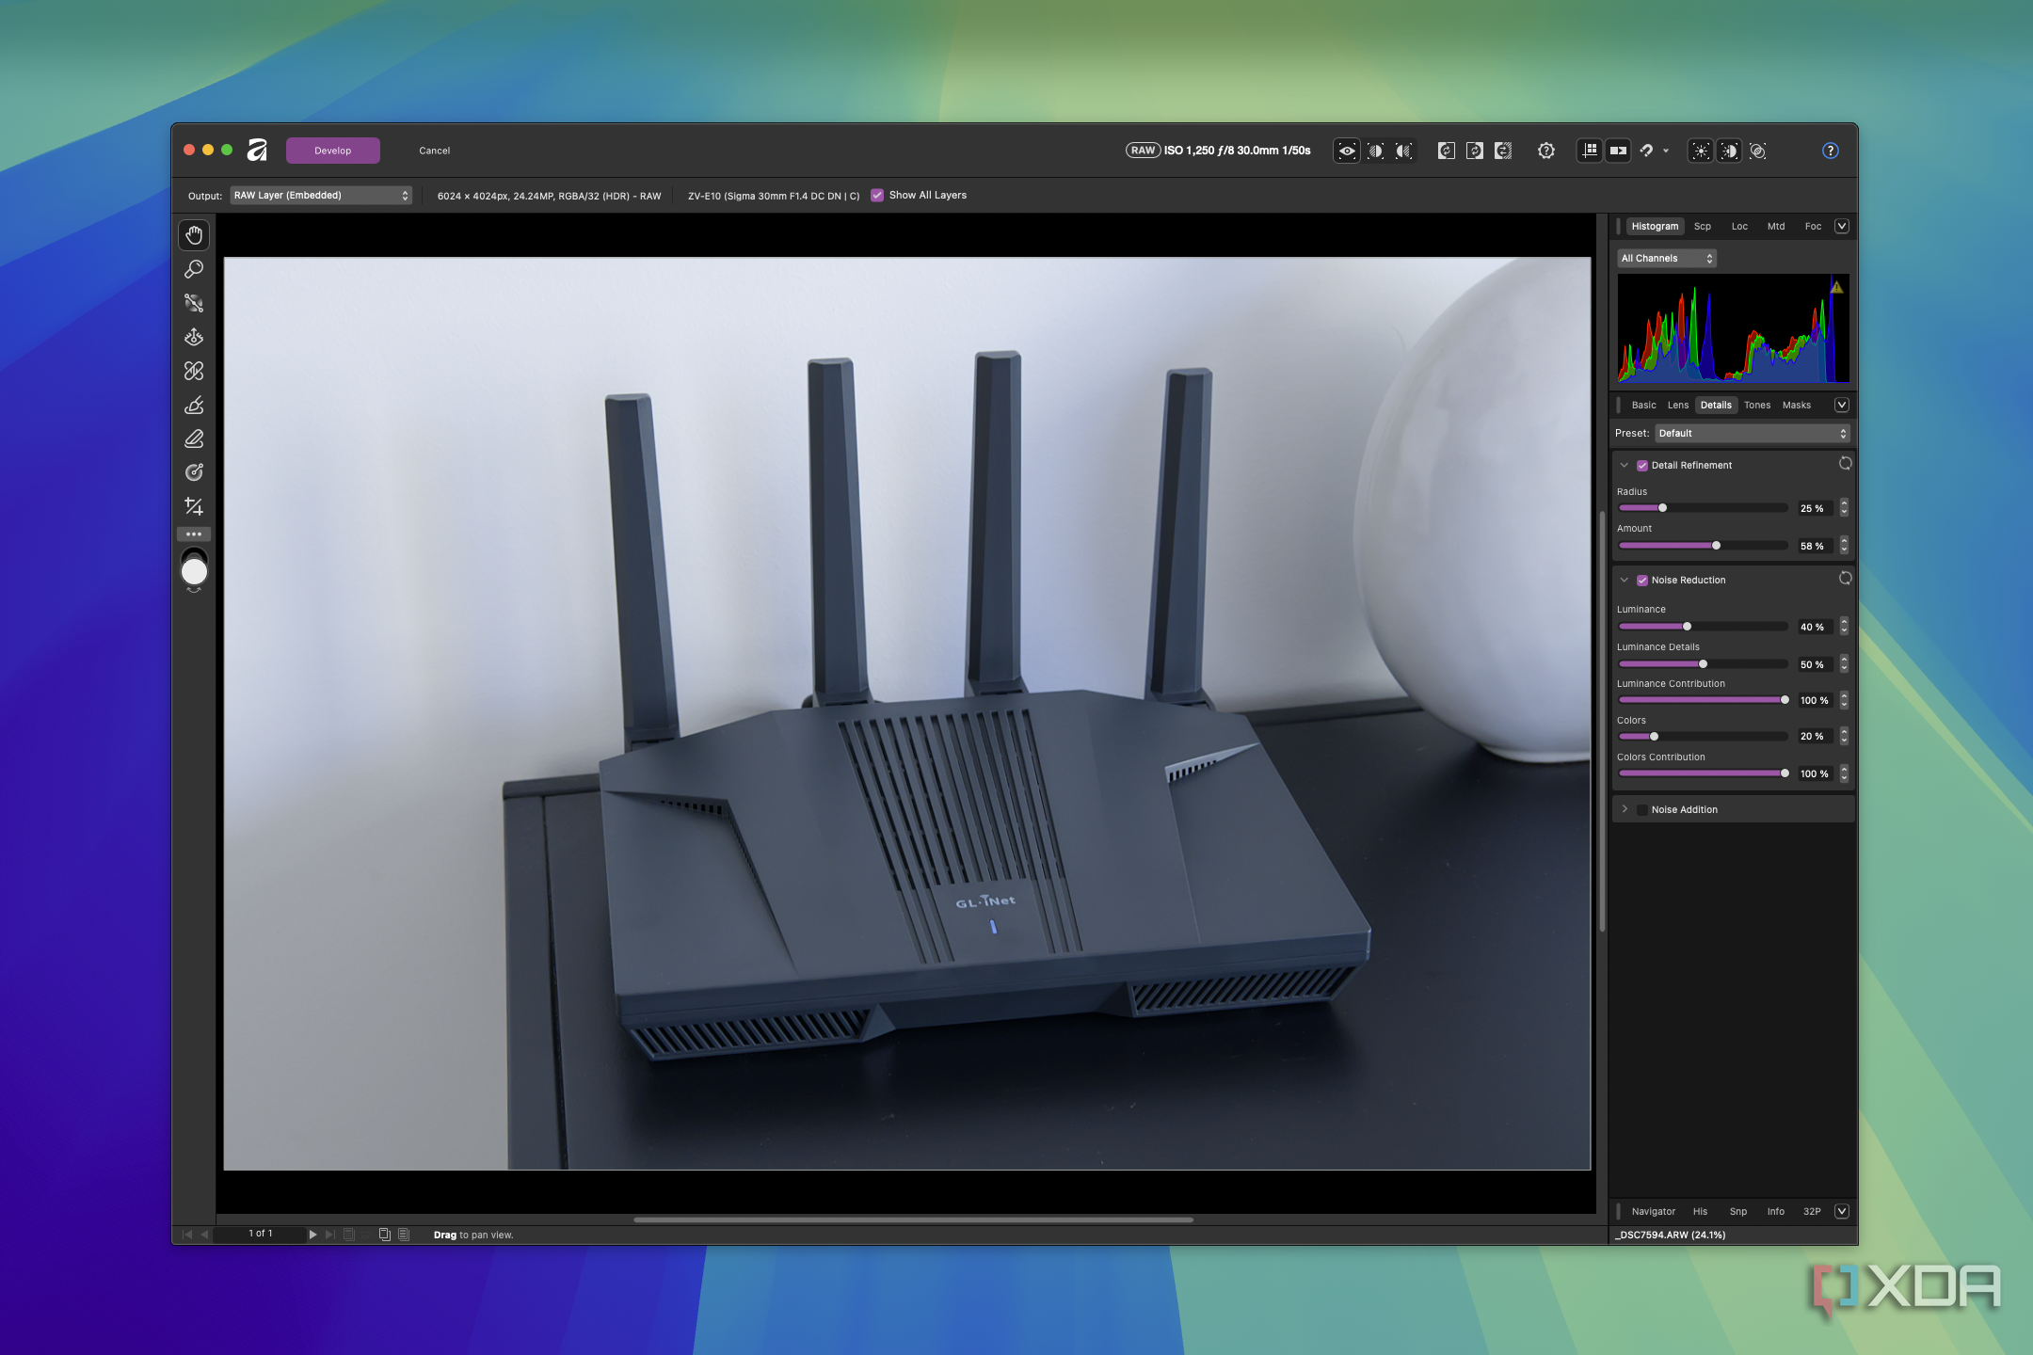Click the Develop button
Screen dimensions: 2033x1355
pos(333,151)
